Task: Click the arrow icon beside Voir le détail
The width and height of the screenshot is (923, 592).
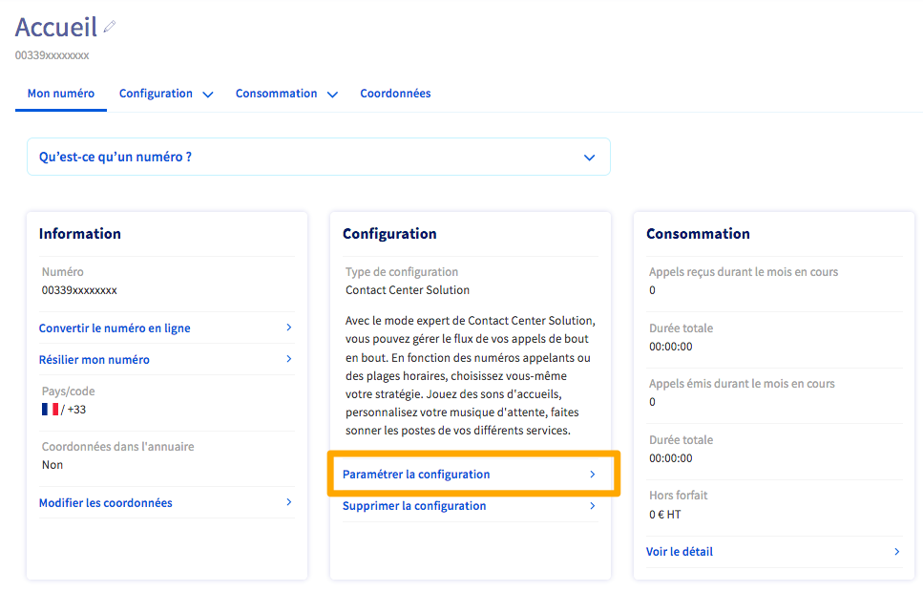Action: pyautogui.click(x=896, y=551)
